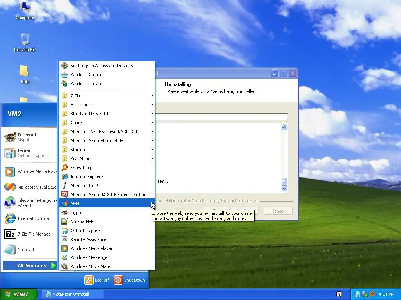The width and height of the screenshot is (401, 300).
Task: Open Set Program Access and Defaults icon
Action: (x=65, y=66)
